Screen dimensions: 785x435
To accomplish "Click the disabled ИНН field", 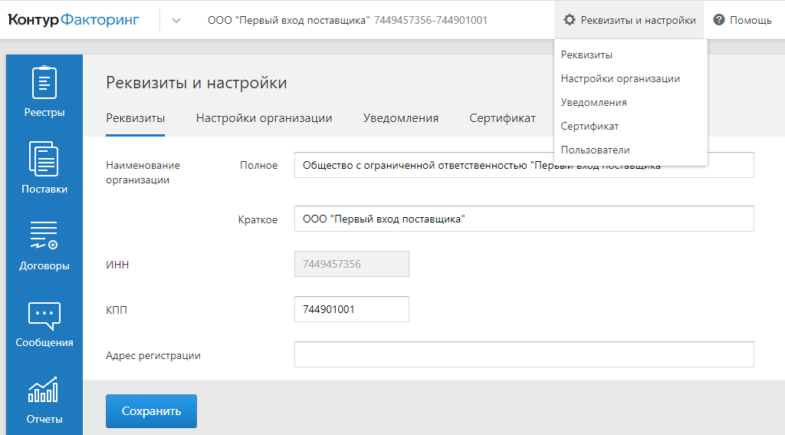I will [351, 264].
